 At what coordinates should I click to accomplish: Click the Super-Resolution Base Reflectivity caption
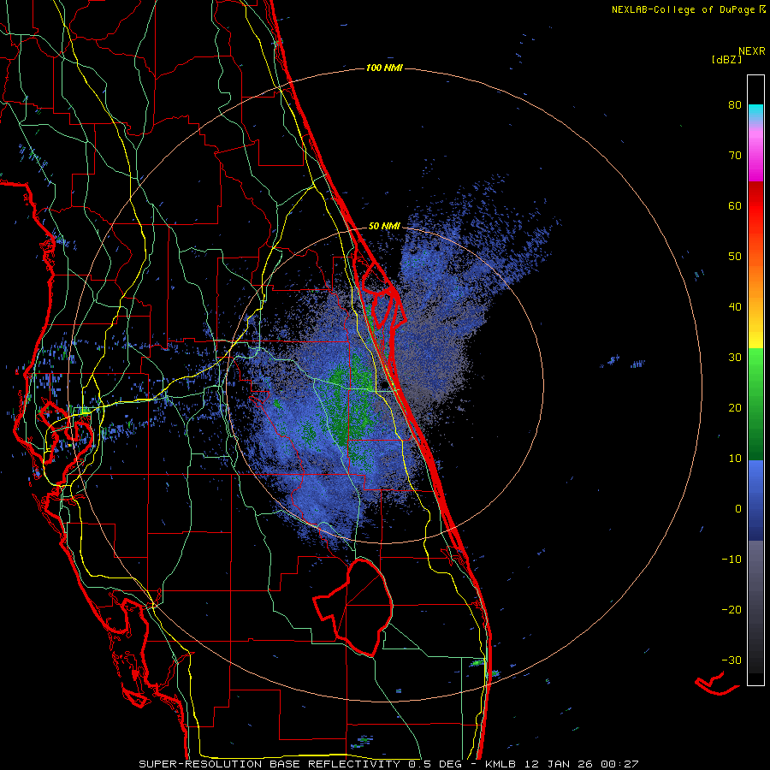pyautogui.click(x=388, y=764)
